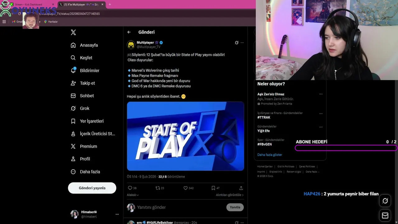The height and width of the screenshot is (224, 398).
Task: Expand Daha fazla menu
Action: (85, 172)
